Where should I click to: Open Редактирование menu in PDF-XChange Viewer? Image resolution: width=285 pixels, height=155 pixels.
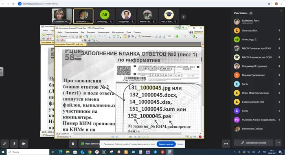point(71,32)
